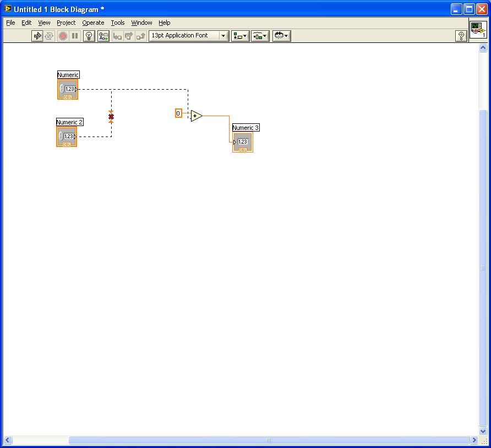
Task: Select the Numeric 2 control terminal
Action: (67, 137)
